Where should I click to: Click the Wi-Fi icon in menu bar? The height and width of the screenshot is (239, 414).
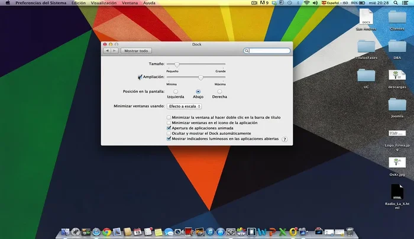click(306, 4)
